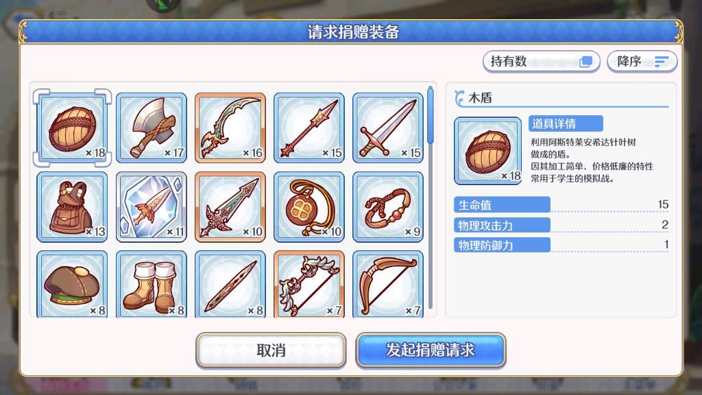
Task: Select the ornate greatsword item x10
Action: click(x=230, y=207)
